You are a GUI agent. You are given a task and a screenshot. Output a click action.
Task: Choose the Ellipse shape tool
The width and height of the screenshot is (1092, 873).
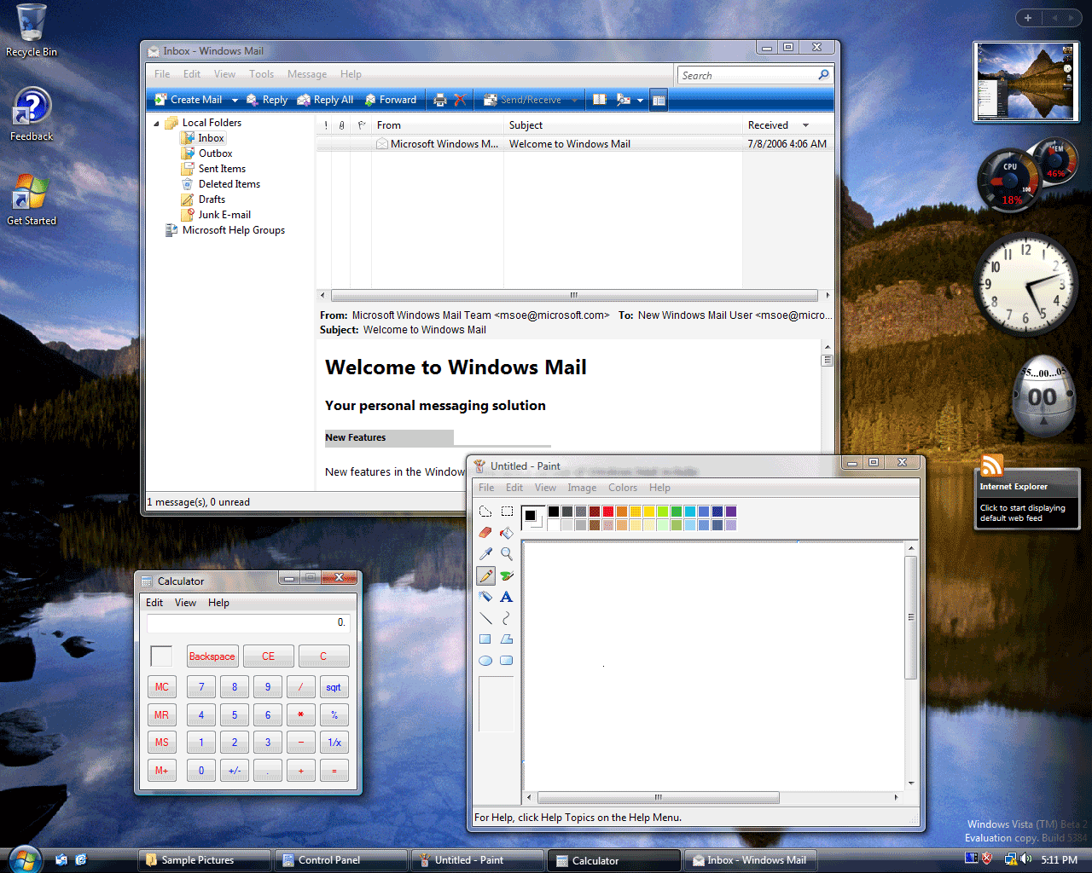[x=485, y=661]
